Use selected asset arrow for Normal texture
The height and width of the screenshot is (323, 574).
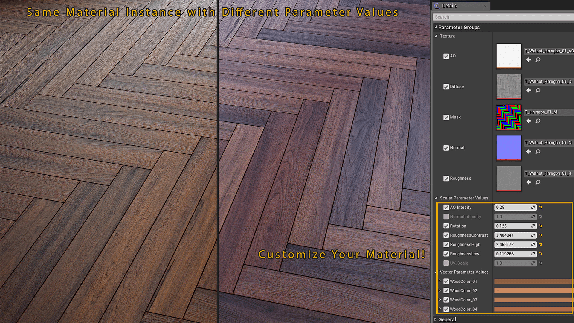click(x=529, y=152)
